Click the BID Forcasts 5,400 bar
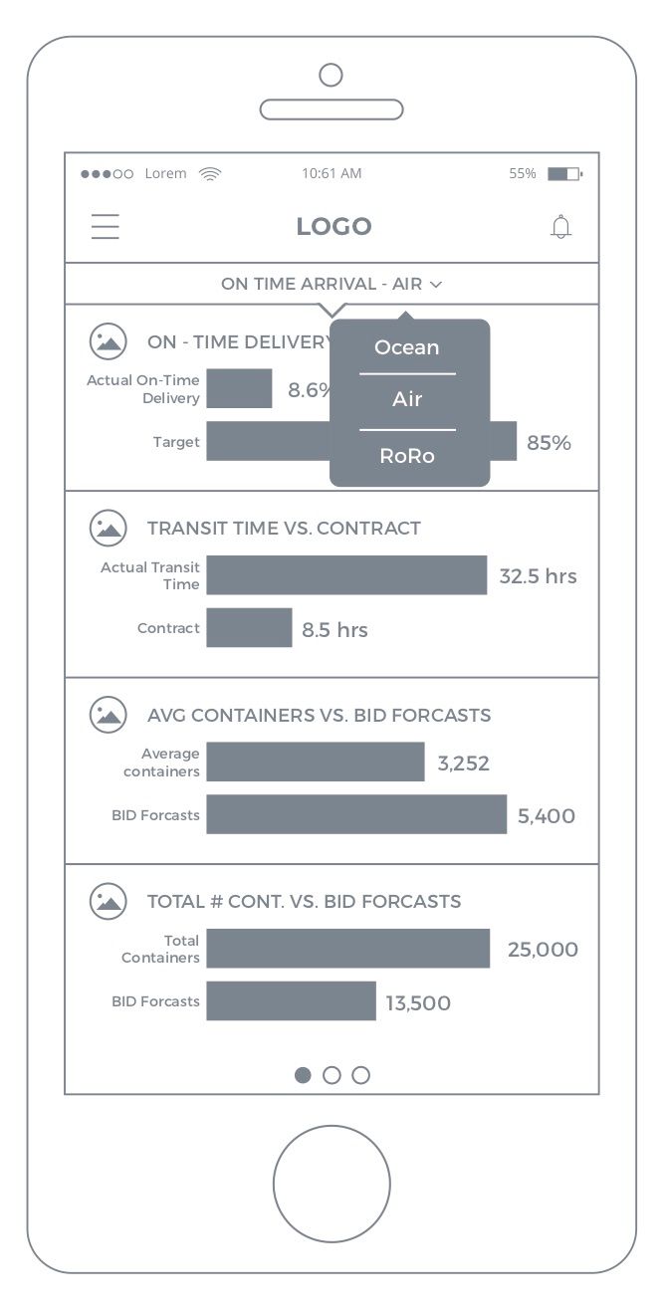Viewport: 663px width, 1314px height. point(356,814)
